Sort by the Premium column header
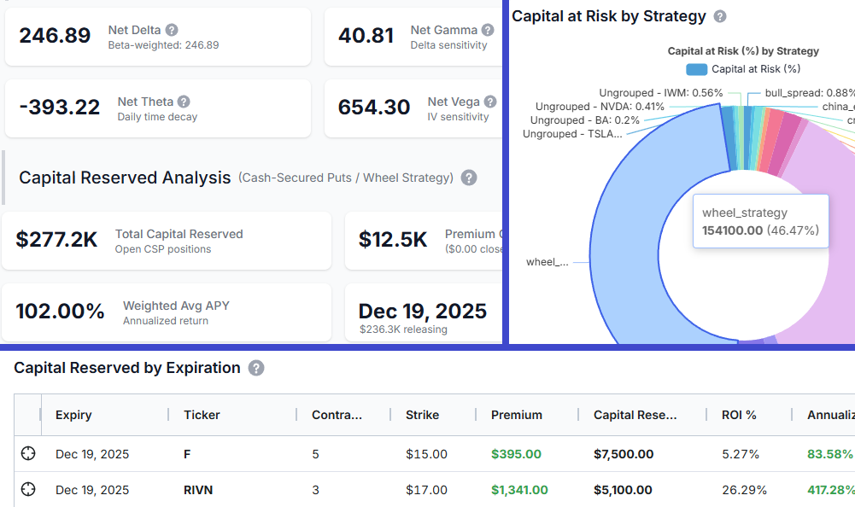The image size is (855, 507). [516, 415]
